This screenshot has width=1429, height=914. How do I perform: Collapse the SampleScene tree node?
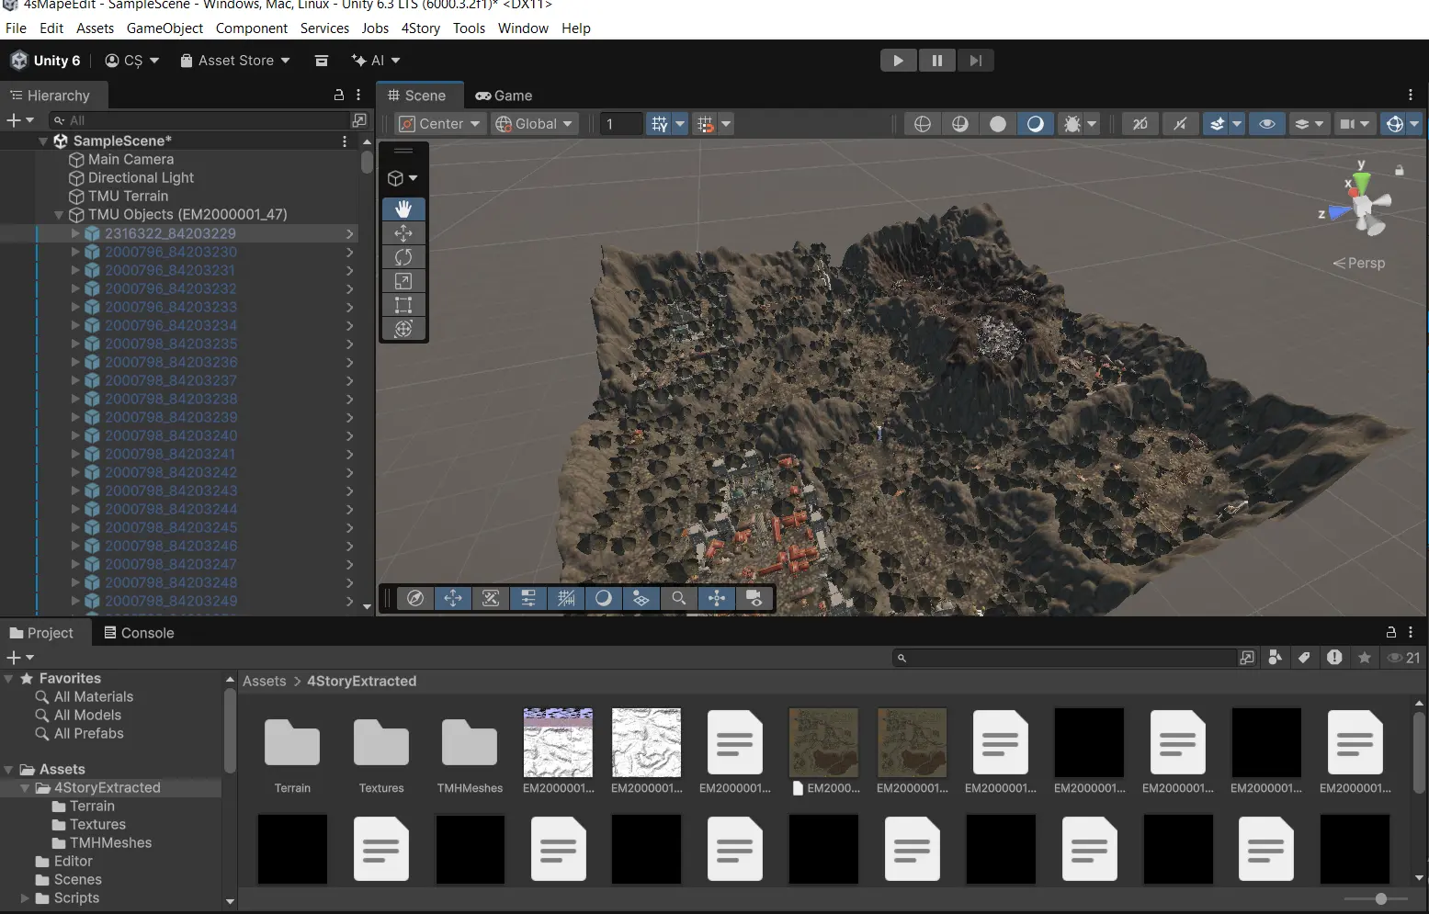tap(43, 141)
